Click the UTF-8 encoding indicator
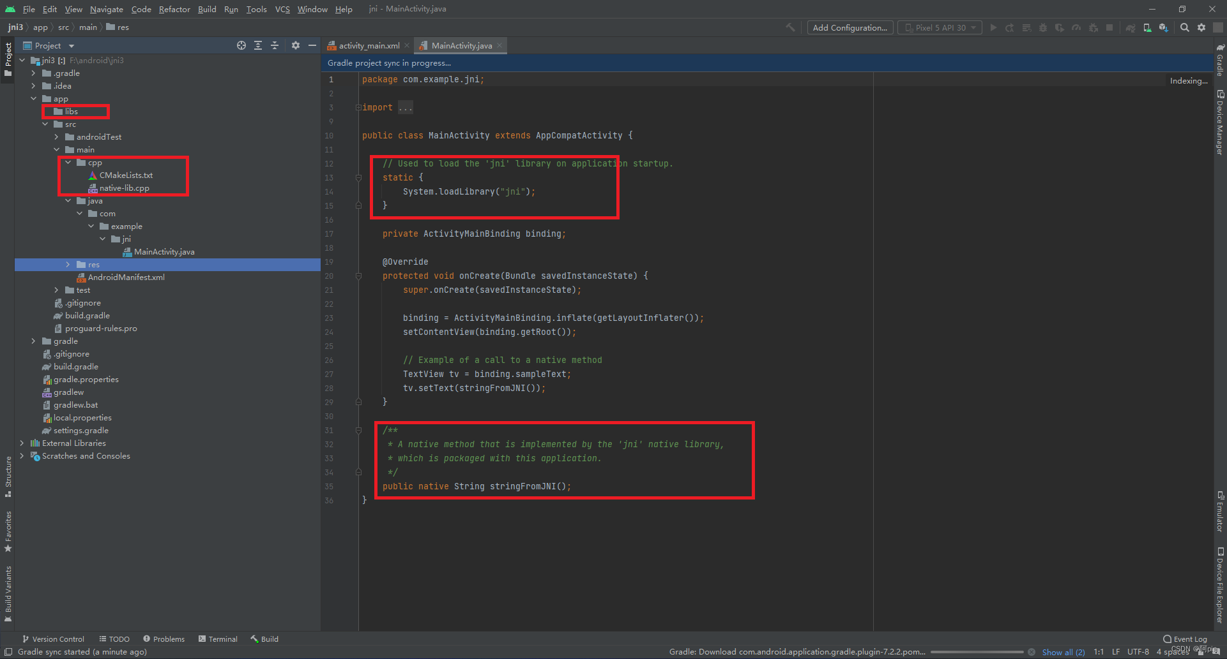The width and height of the screenshot is (1227, 659). click(1138, 652)
